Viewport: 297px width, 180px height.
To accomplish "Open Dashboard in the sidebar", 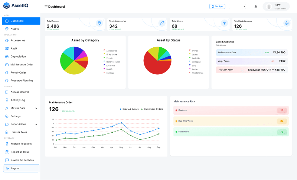I will (x=21, y=21).
